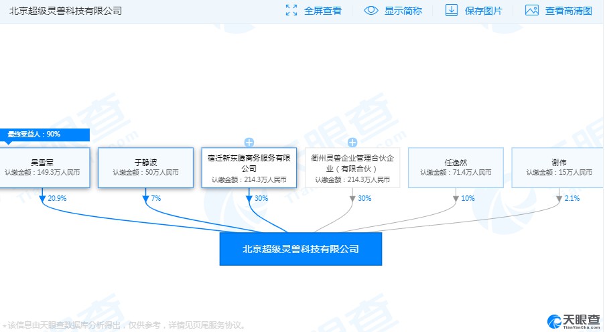Open 宿迁新东腾商务服务有限公司 node

[249, 168]
